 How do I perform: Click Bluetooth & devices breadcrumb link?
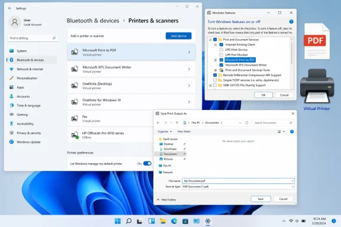pos(93,21)
